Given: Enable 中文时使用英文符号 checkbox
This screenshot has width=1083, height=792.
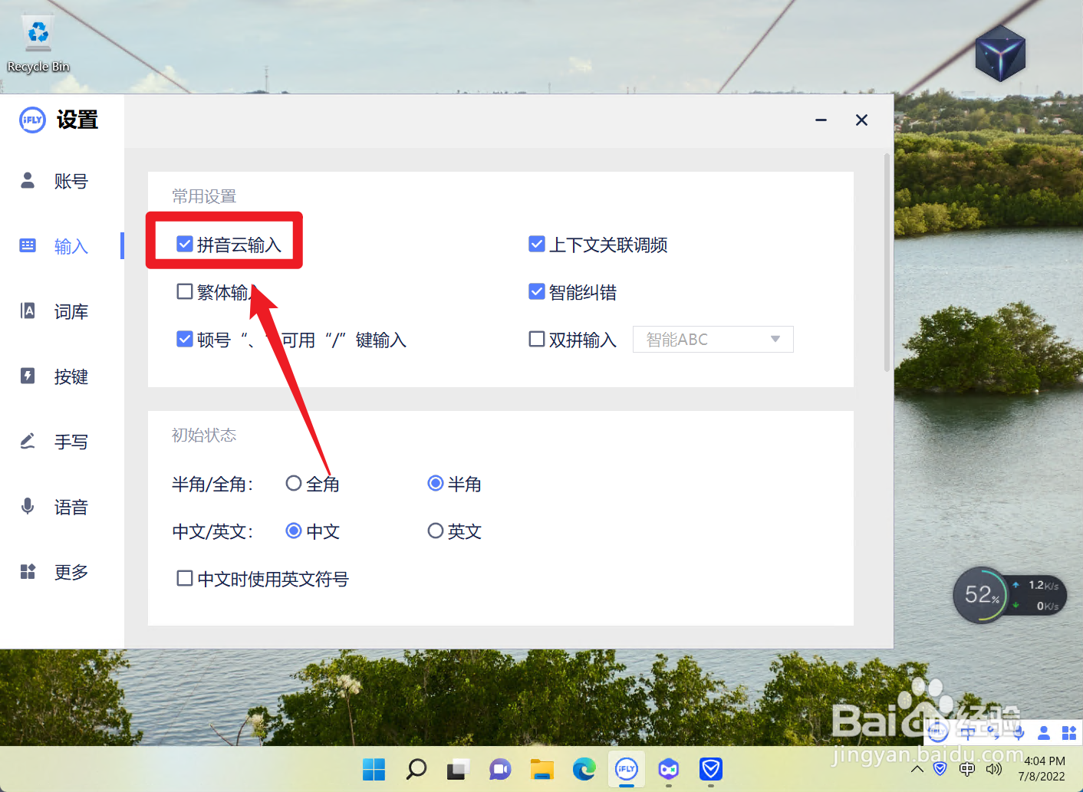Looking at the screenshot, I should [185, 578].
